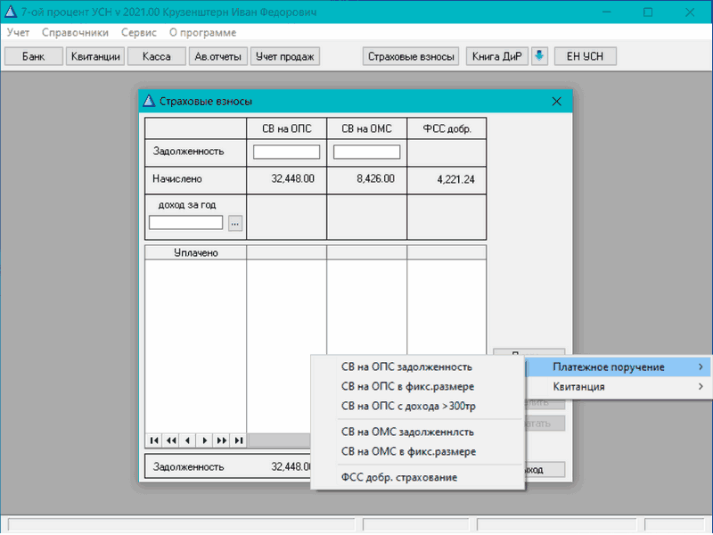Open the Книга ДиР section
Viewport: 713px width, 535px height.
[x=496, y=56]
